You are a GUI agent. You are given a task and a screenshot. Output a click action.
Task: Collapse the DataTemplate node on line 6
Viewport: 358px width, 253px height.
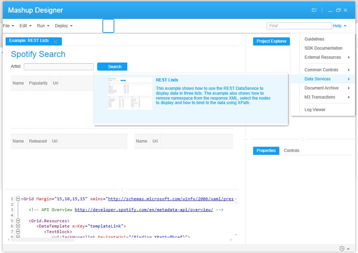pos(18,226)
